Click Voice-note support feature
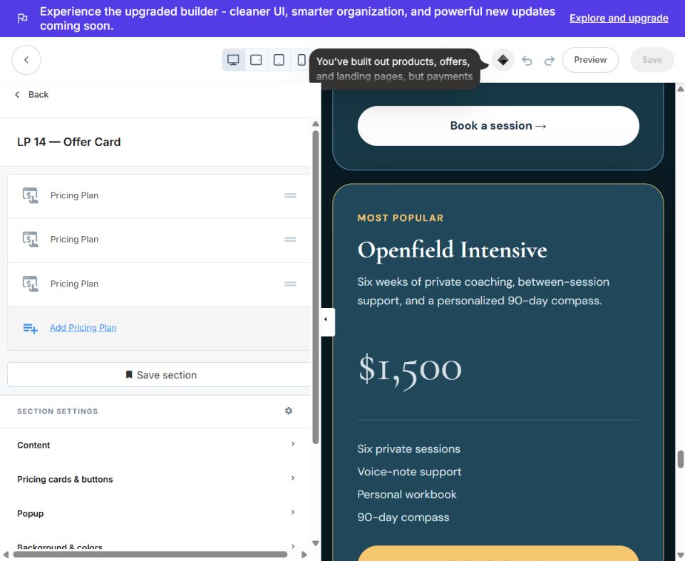Image resolution: width=685 pixels, height=561 pixels. [x=409, y=472]
